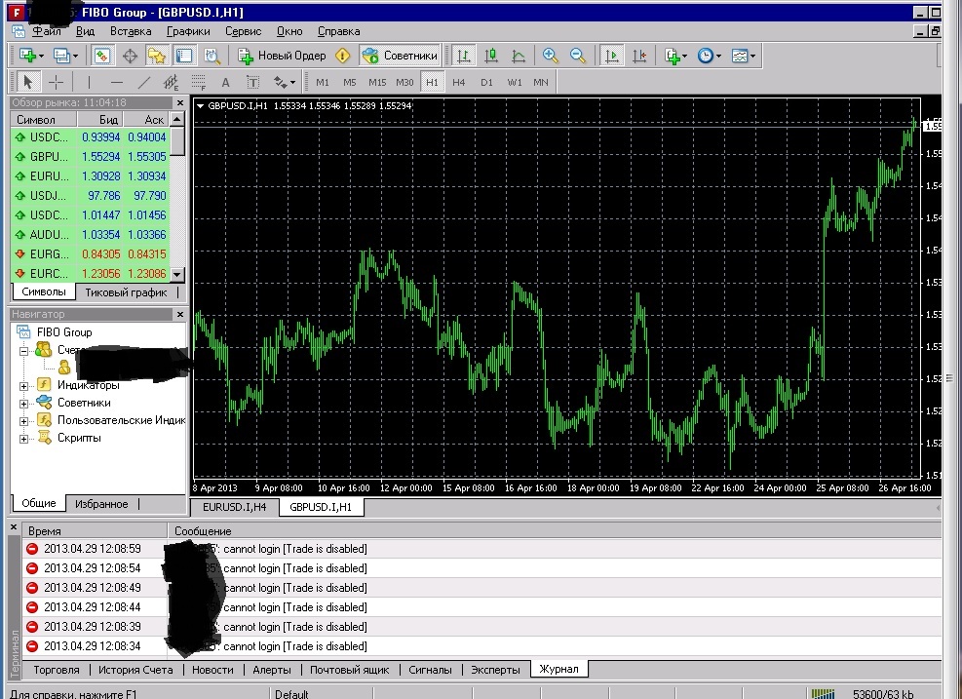Screen dimensions: 962x699
Task: Toggle the chart auto scroll button
Action: click(x=612, y=56)
